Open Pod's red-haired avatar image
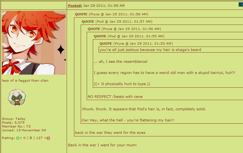 point(34,43)
